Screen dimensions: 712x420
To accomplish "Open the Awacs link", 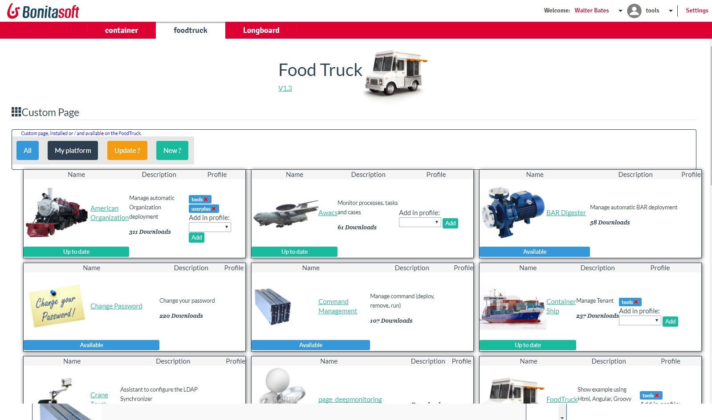I will (x=328, y=213).
